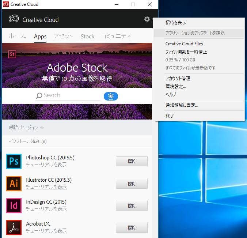Viewport: 247px width, 238px height.
Task: Open 環境設定... from the menu
Action: pos(199,86)
